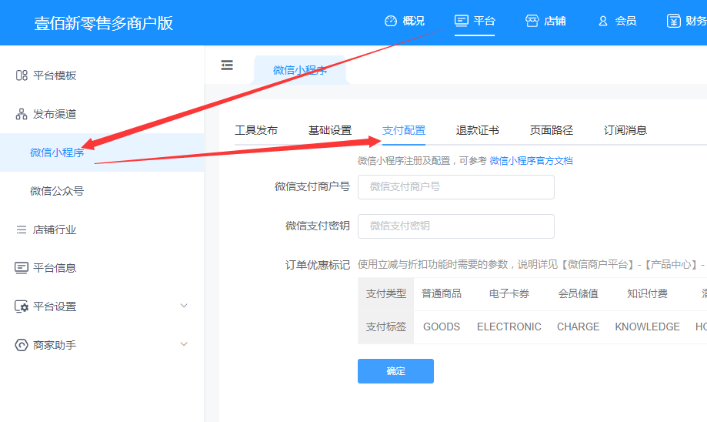Click the 发布渠道 hierarchy icon in sidebar
Image resolution: width=707 pixels, height=422 pixels.
coord(22,114)
